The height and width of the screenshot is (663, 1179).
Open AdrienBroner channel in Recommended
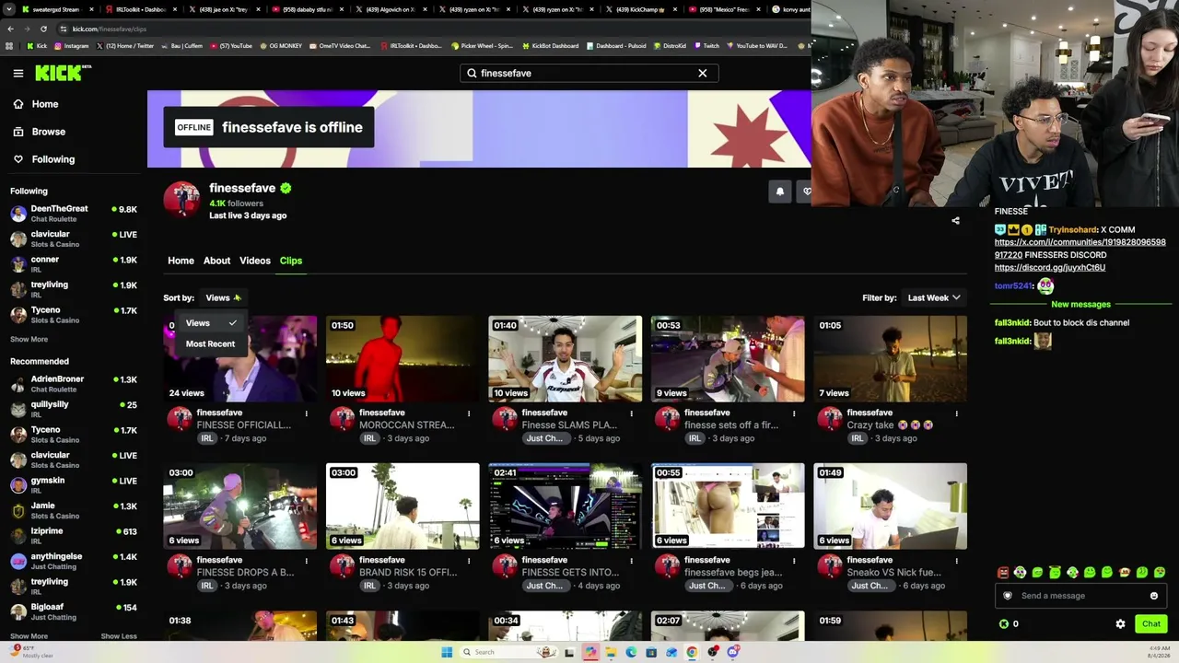(x=74, y=384)
